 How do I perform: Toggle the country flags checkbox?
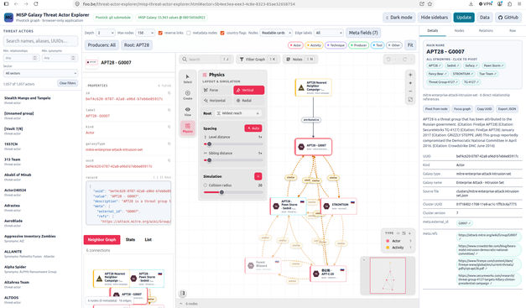[222, 33]
